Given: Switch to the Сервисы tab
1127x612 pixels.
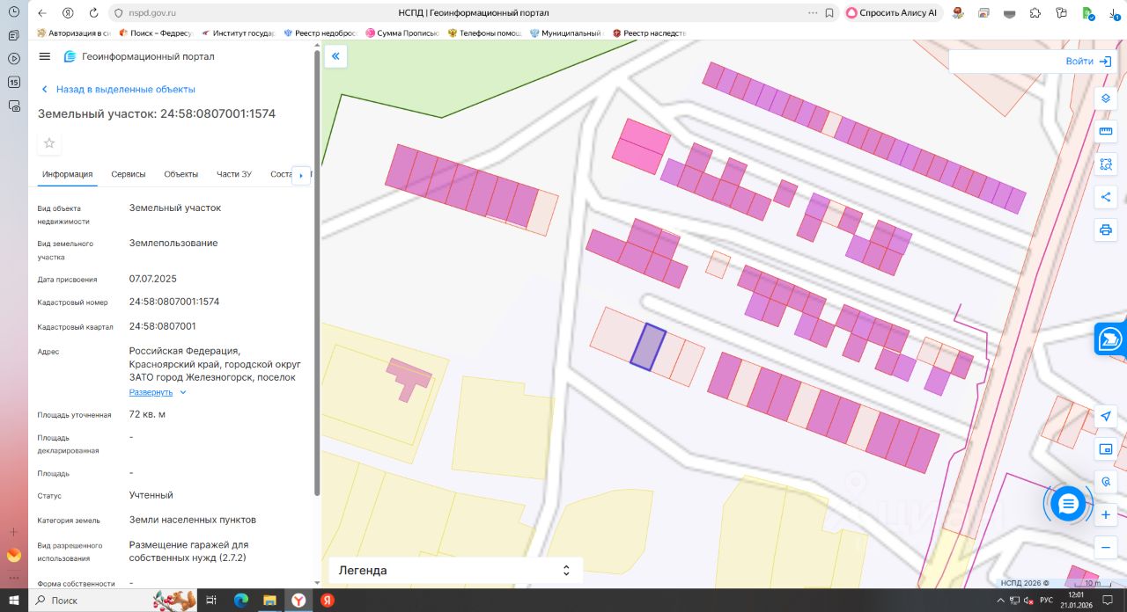Looking at the screenshot, I should 129,174.
